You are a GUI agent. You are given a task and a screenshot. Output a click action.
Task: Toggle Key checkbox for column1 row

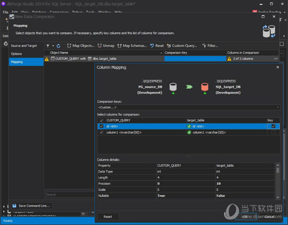pos(273,132)
